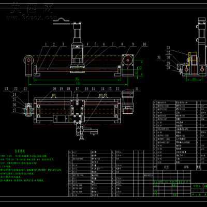The image size is (207, 207).
Task: Click callout number 8 in front view
Action: coord(122,44)
